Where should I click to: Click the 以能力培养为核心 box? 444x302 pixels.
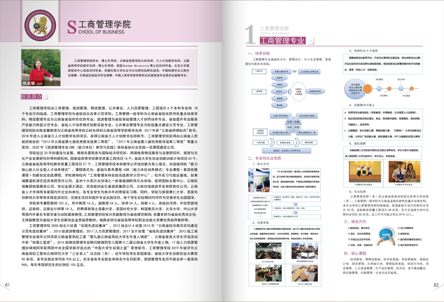click(x=281, y=116)
